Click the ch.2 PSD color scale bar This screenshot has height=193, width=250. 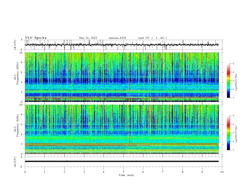tap(228, 133)
